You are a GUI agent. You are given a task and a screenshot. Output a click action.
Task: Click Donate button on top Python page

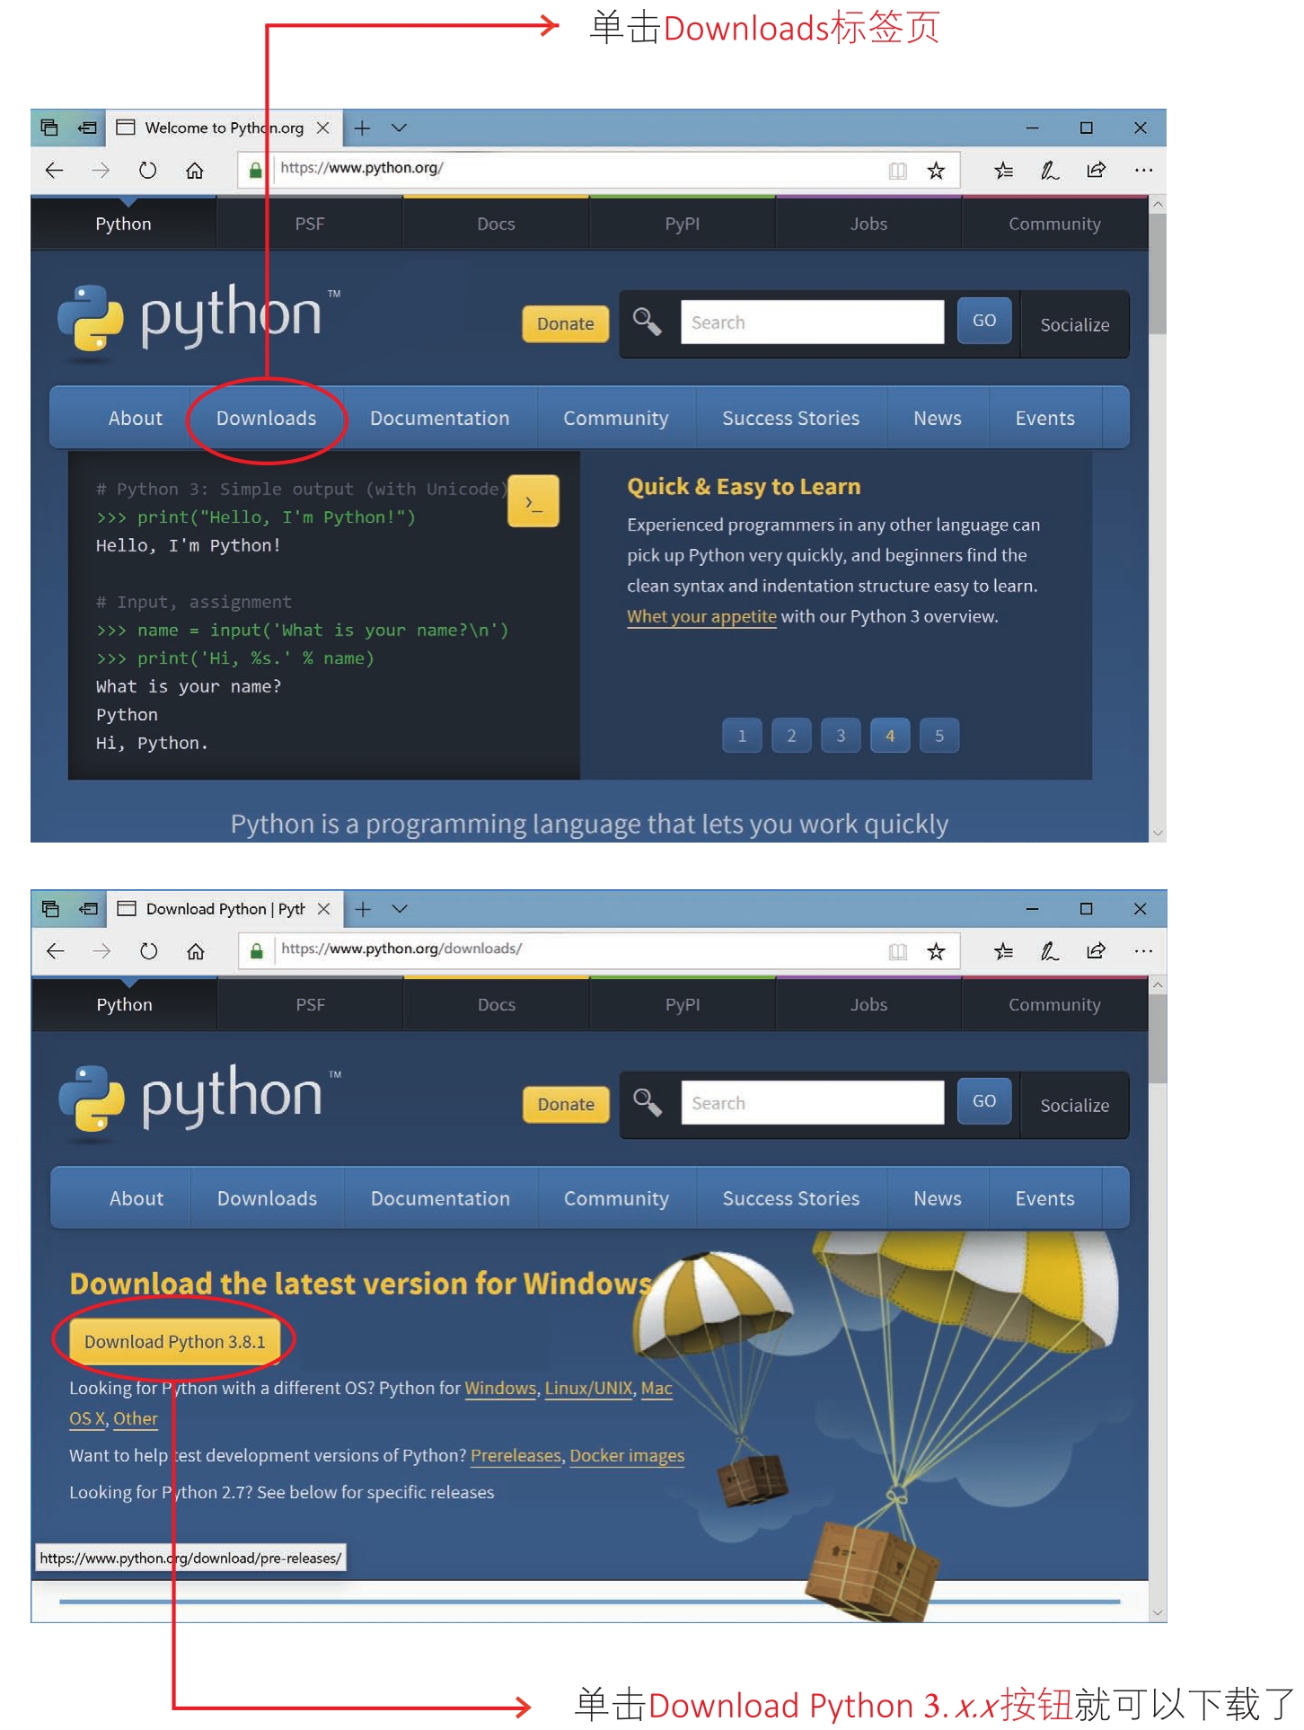(x=565, y=323)
